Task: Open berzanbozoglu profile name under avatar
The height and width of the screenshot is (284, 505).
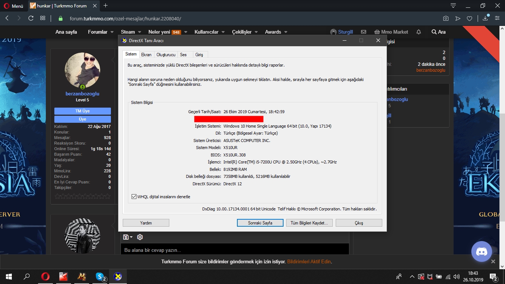Action: (82, 94)
